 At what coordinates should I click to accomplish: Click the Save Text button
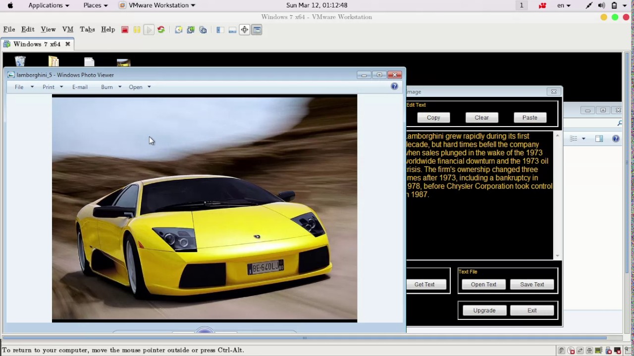(x=532, y=284)
